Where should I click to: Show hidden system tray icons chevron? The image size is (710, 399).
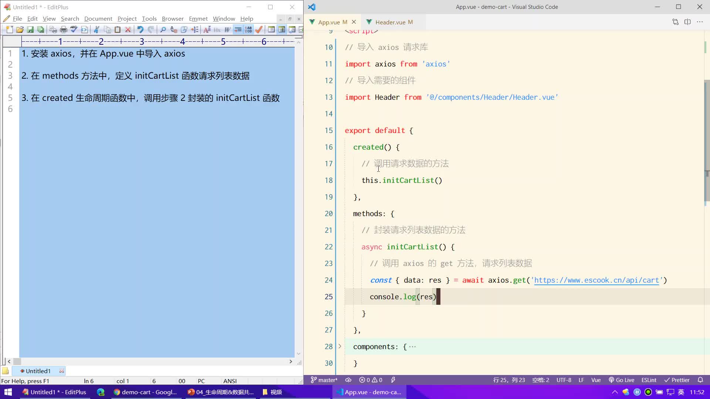point(615,392)
